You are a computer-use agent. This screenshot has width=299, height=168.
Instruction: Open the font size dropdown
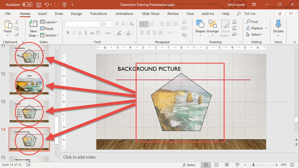(112, 24)
